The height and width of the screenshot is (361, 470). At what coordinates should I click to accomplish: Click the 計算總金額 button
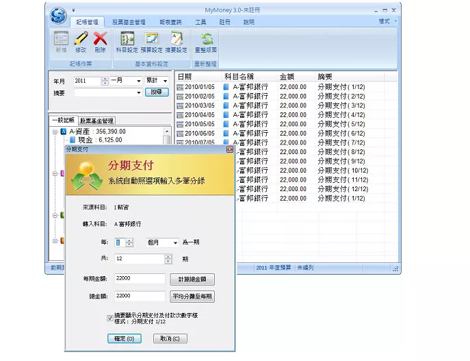pos(192,279)
